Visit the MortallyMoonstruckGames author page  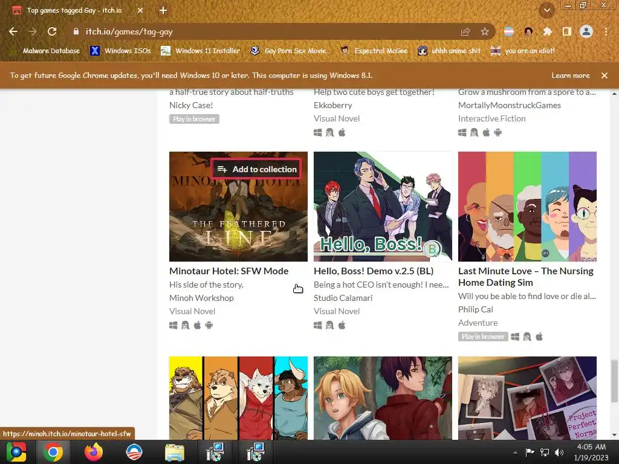click(x=509, y=105)
